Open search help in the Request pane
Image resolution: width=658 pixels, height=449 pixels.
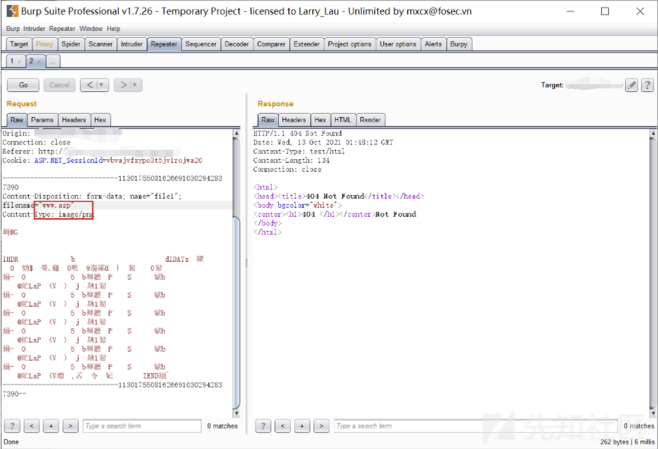pos(12,426)
